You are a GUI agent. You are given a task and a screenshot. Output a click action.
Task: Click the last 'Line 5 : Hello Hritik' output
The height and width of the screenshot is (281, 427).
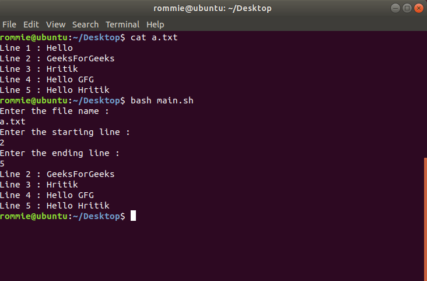(x=54, y=206)
